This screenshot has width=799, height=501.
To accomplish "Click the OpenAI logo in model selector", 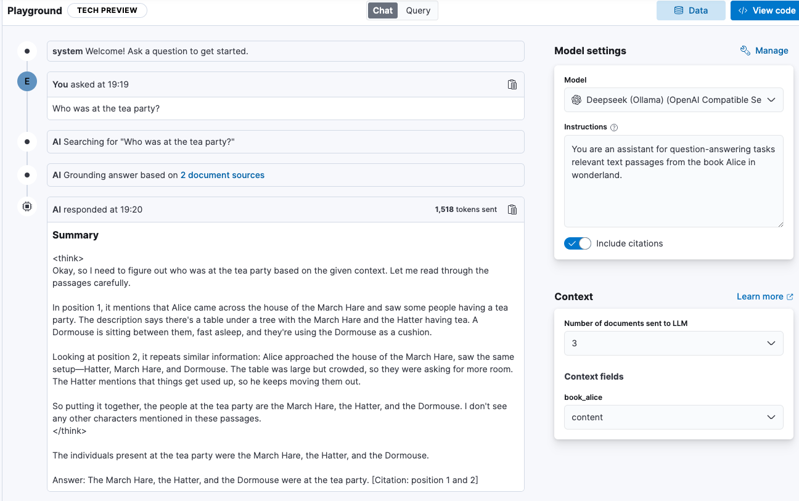I will [x=576, y=100].
